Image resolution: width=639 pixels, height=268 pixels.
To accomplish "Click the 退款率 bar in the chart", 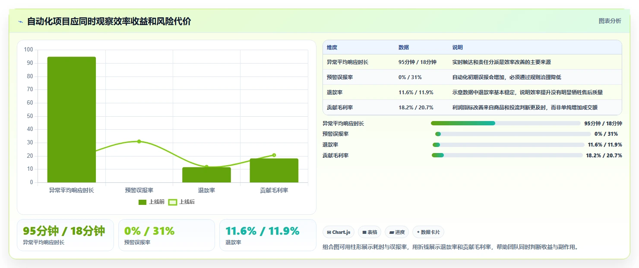I will 206,175.
